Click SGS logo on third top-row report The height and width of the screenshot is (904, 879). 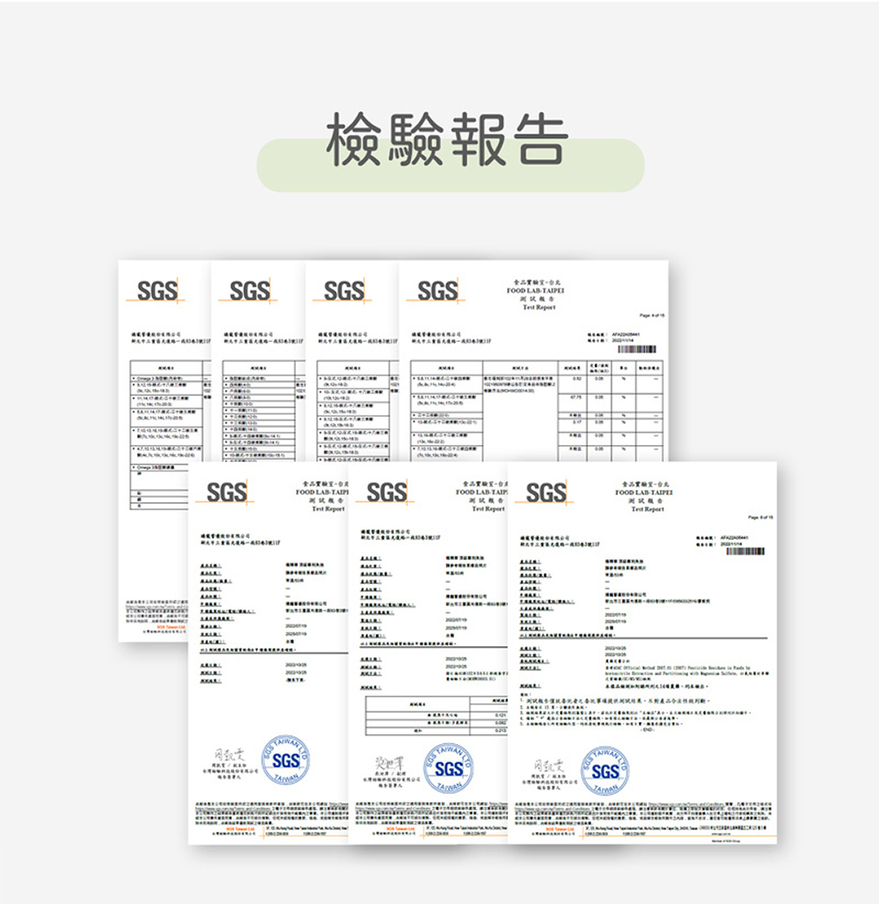343,291
